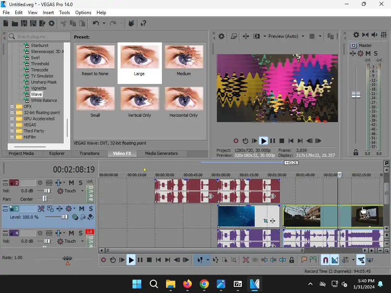Open Master bus audio properties gear
This screenshot has width=391, height=293.
[356, 35]
